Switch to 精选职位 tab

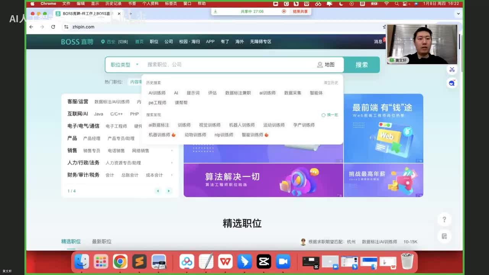[71, 241]
